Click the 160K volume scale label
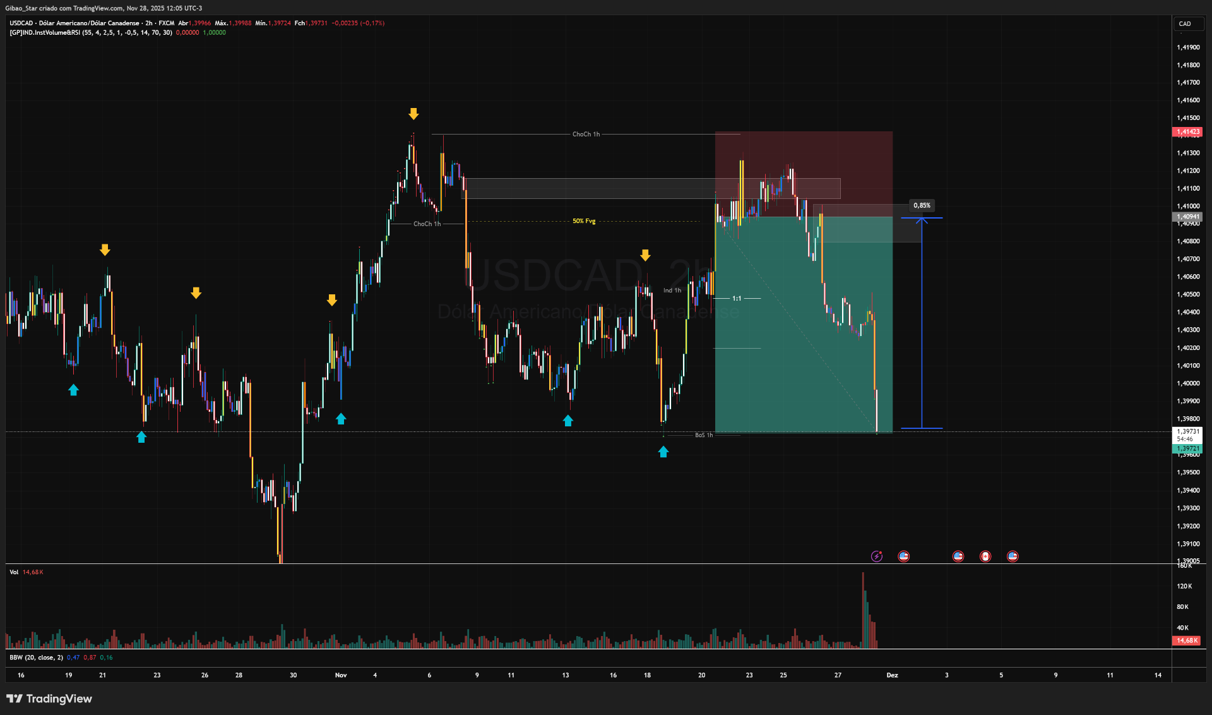Screen dimensions: 1212x715 pyautogui.click(x=1185, y=566)
